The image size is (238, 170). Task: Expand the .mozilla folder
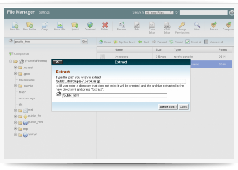point(15,86)
